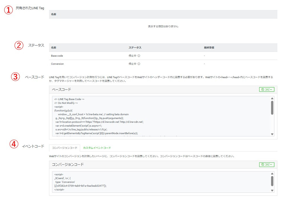Click info icon beside Base code 停止中 status
Image resolution: width=285 pixels, height=199 pixels.
pyautogui.click(x=139, y=56)
